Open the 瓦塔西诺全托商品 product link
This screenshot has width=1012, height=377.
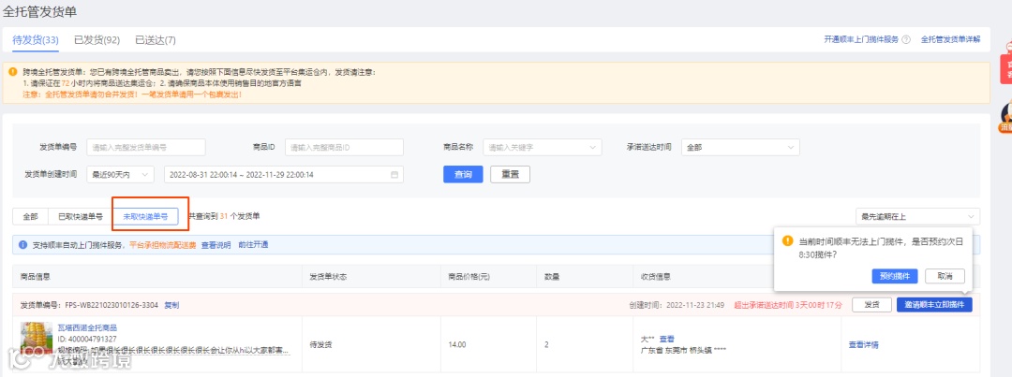click(x=87, y=327)
